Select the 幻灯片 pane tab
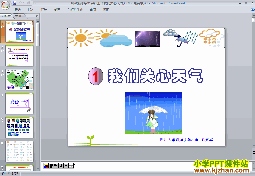 click(x=6, y=16)
